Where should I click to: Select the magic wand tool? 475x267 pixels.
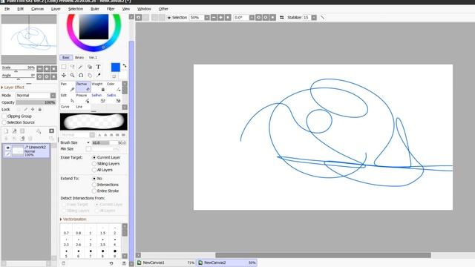pyautogui.click(x=81, y=67)
